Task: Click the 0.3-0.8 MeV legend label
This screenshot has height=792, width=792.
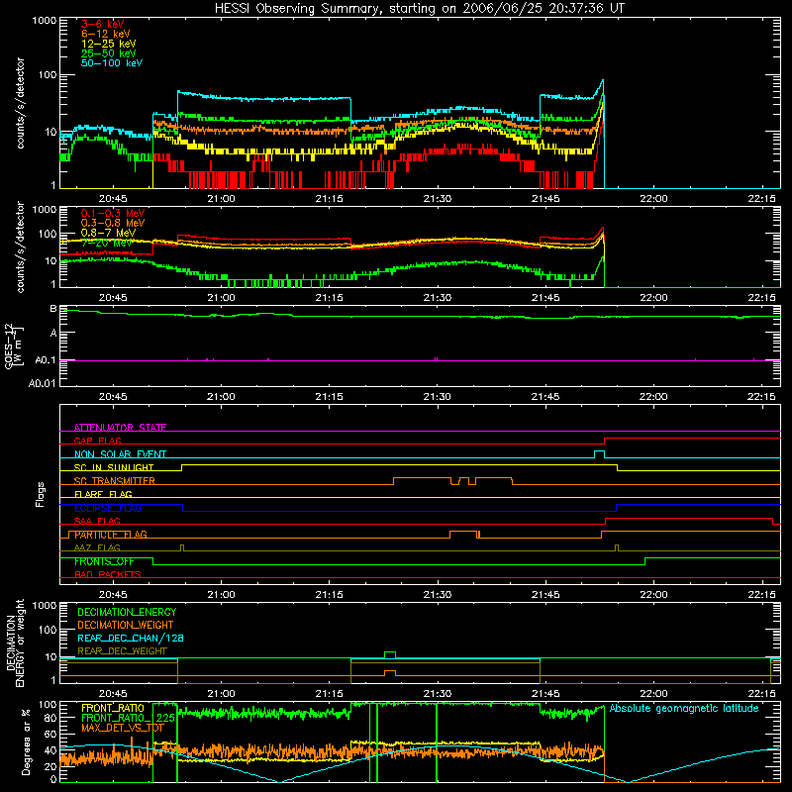Action: click(113, 223)
